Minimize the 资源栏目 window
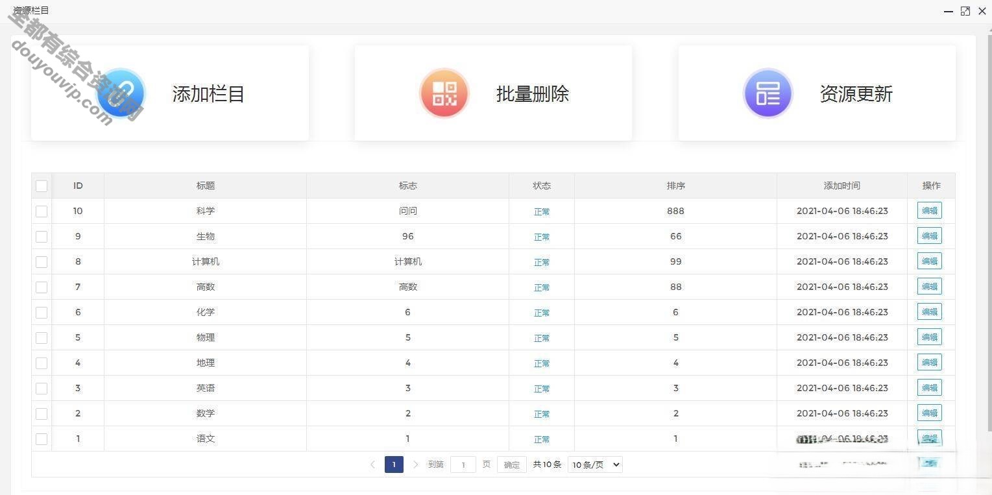 [x=949, y=12]
